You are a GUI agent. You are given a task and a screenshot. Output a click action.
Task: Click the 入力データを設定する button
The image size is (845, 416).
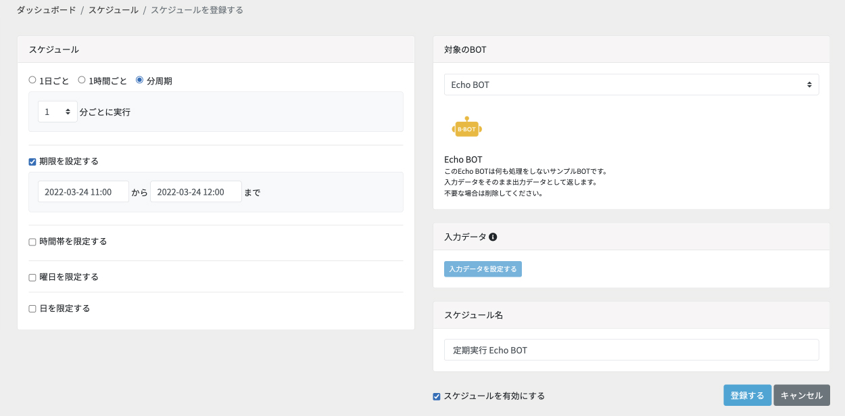coord(483,269)
